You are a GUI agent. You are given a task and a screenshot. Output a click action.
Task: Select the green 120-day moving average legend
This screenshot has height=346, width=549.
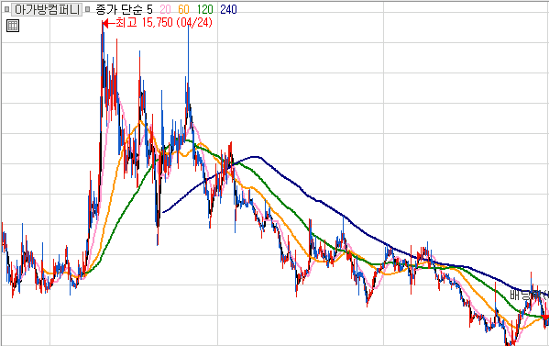click(204, 10)
